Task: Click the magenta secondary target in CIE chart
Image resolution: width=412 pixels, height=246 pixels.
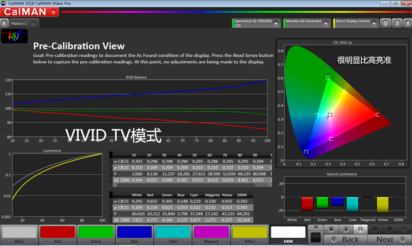Action: [x=331, y=139]
